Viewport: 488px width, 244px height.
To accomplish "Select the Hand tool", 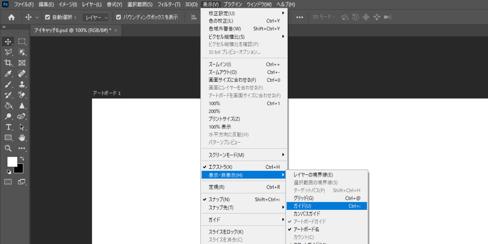I will [22, 137].
